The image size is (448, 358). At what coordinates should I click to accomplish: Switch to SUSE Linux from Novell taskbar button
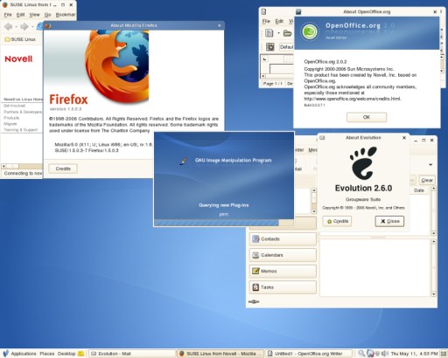(220, 354)
